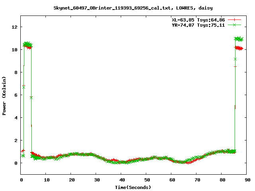The height and width of the screenshot is (191, 255).
Task: Click the 'Power (Kelvin)' y-axis label
Action: [x=4, y=96]
